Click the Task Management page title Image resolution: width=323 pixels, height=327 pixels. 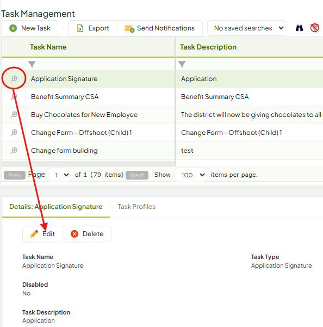(x=38, y=14)
